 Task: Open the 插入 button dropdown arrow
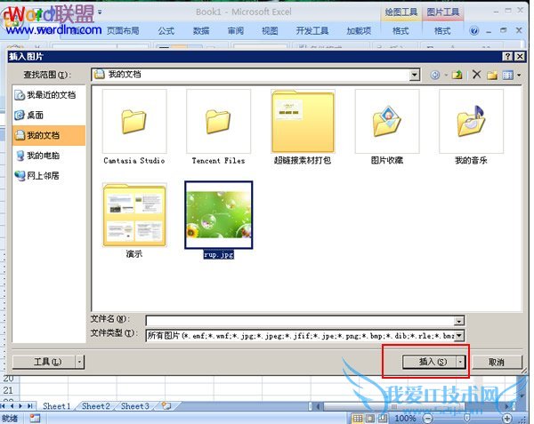[x=460, y=362]
